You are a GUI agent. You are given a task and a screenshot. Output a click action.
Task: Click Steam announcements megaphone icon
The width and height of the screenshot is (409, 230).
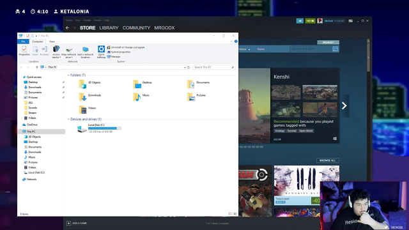tap(300, 21)
